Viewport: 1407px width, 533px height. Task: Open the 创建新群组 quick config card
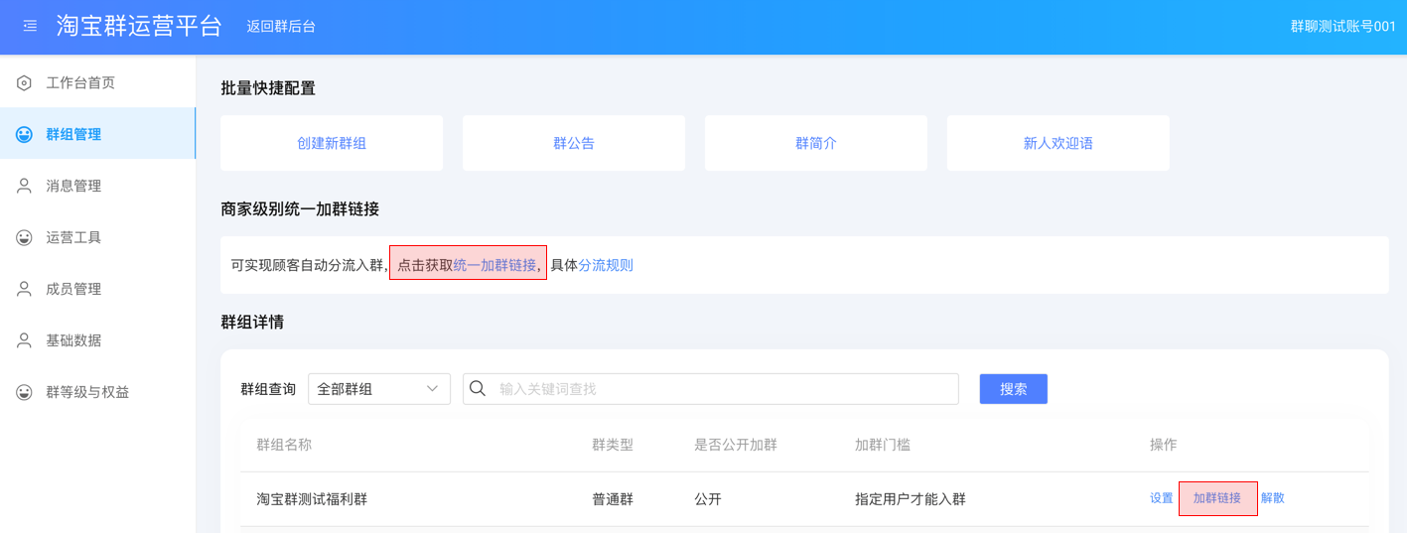pyautogui.click(x=332, y=143)
